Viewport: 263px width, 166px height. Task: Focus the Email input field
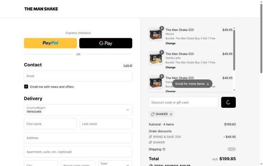78,76
